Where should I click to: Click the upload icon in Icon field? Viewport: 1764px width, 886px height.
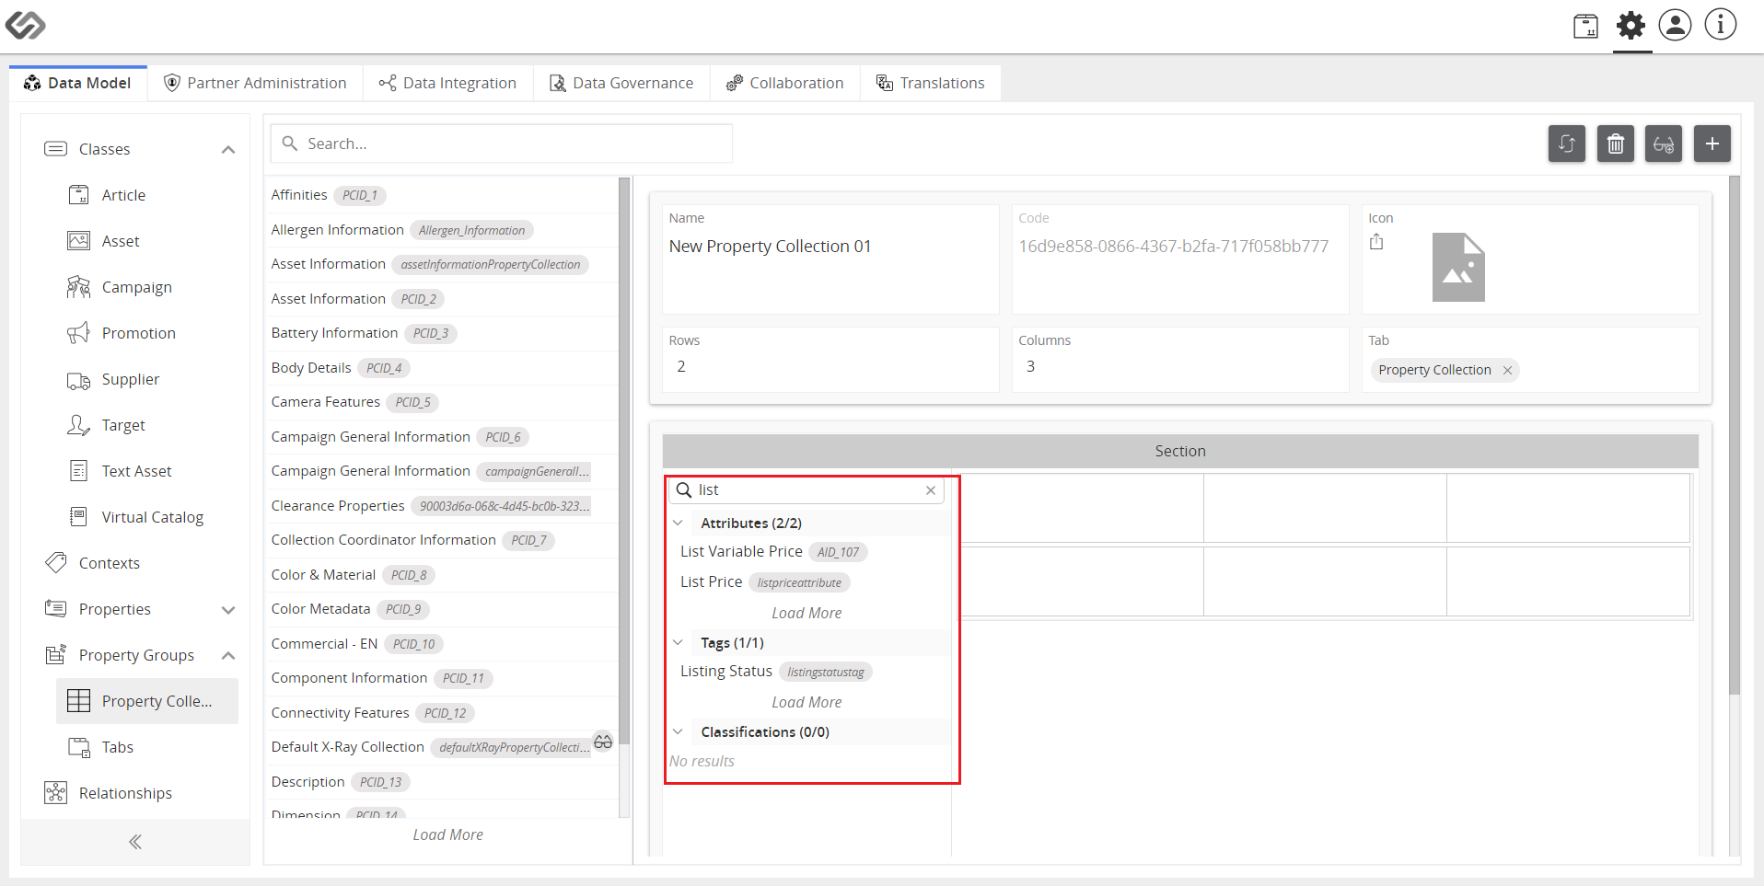(1376, 242)
